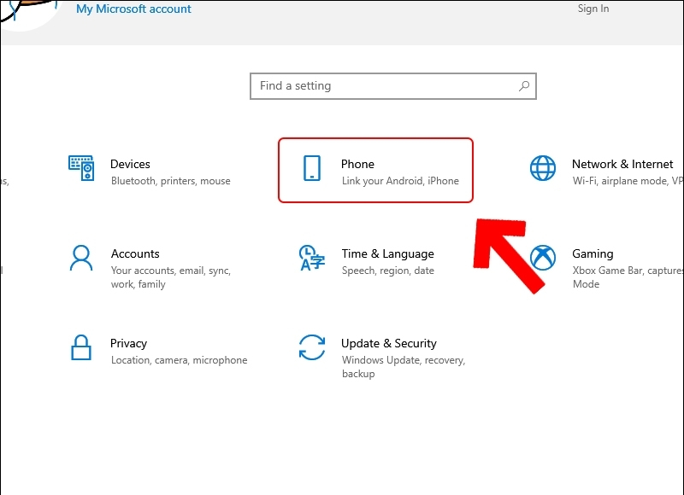Click the Phone handset icon
This screenshot has width=684, height=495.
[x=312, y=168]
